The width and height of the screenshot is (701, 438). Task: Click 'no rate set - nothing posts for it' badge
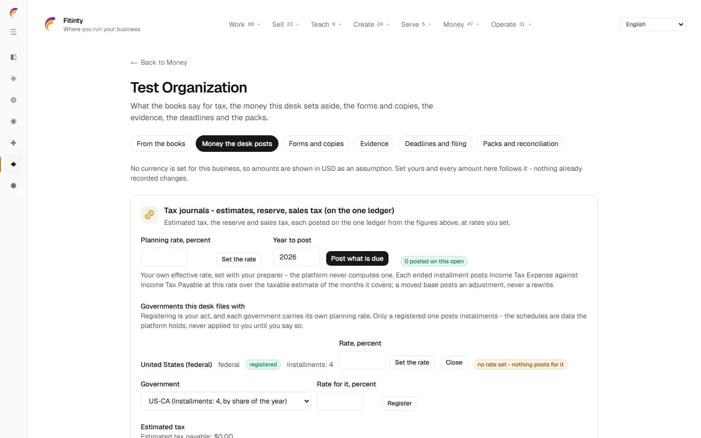pyautogui.click(x=520, y=365)
